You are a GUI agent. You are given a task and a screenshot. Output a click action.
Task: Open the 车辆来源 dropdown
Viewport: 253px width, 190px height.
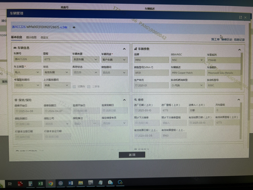click(86, 59)
